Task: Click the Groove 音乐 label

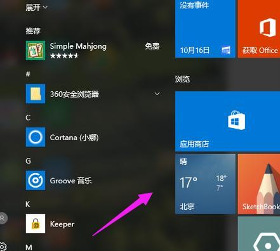Action: pos(70,181)
